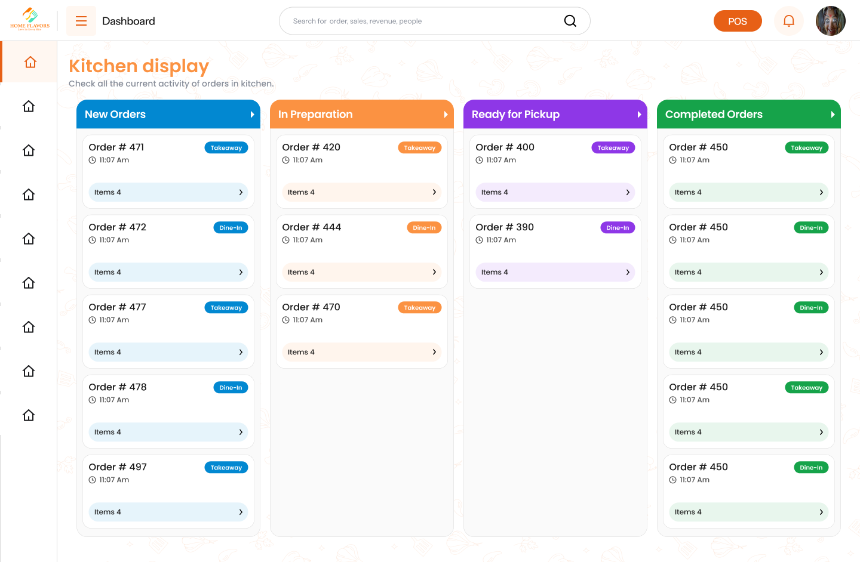Image resolution: width=860 pixels, height=562 pixels.
Task: Click the search magnifier icon
Action: pyautogui.click(x=570, y=21)
